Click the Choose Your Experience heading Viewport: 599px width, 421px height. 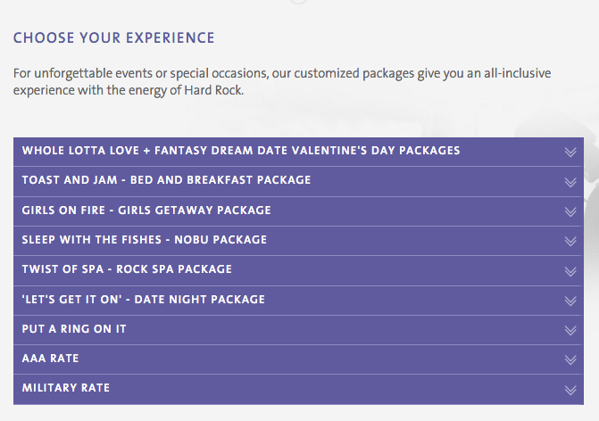pyautogui.click(x=114, y=37)
